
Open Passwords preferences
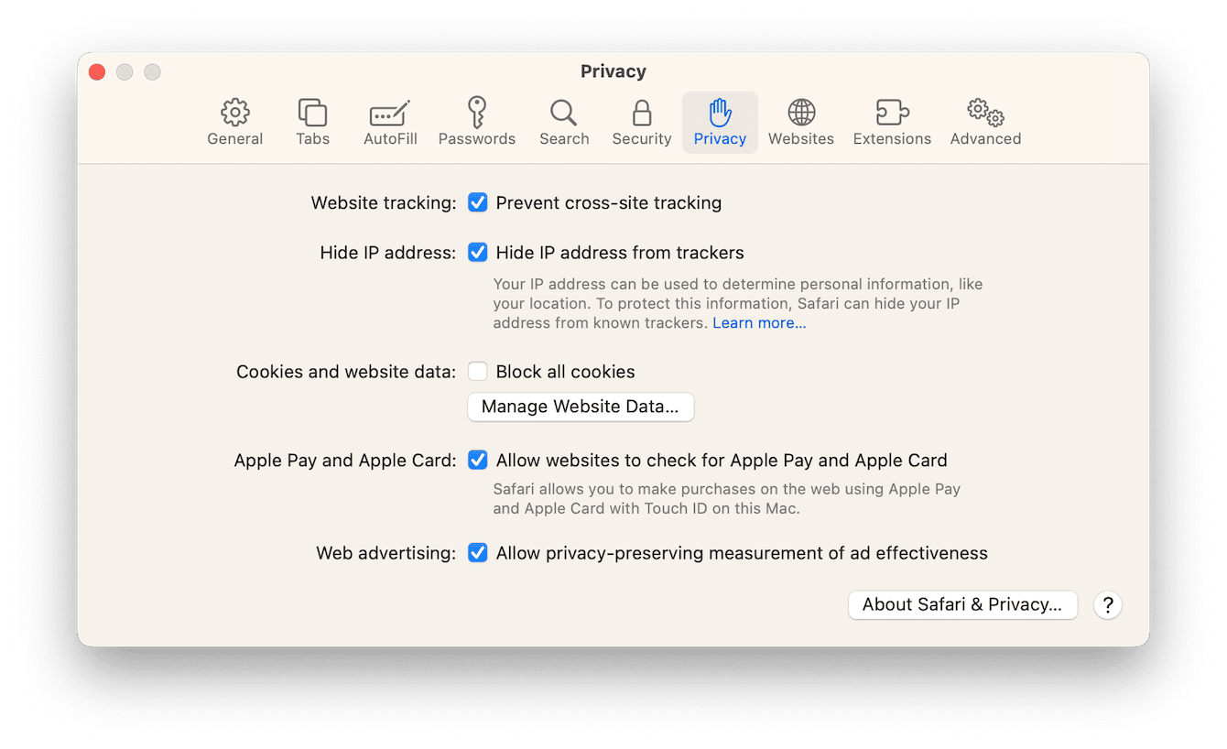476,122
